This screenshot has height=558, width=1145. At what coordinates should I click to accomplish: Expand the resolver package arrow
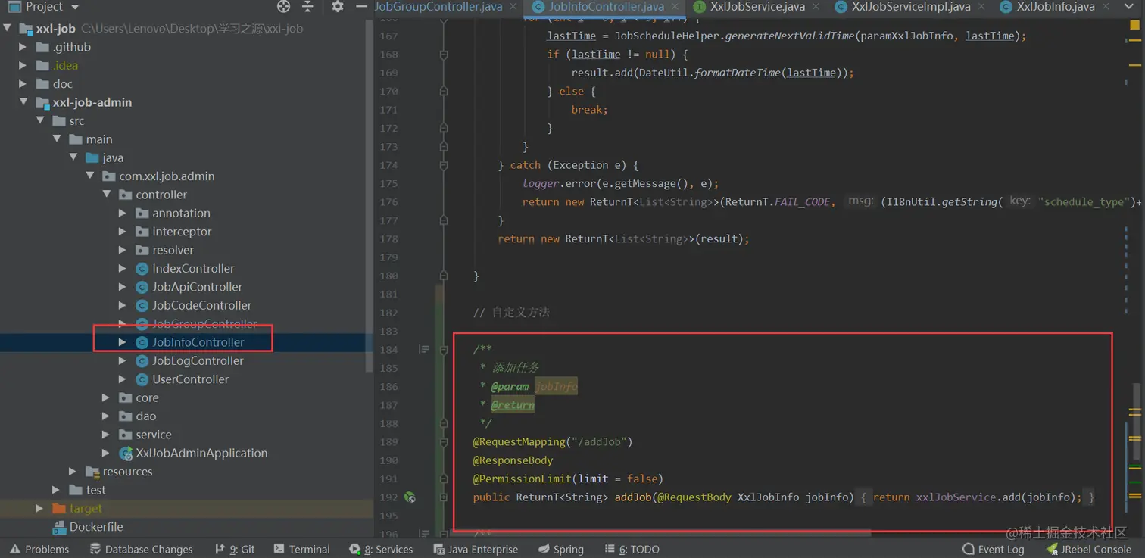tap(123, 250)
